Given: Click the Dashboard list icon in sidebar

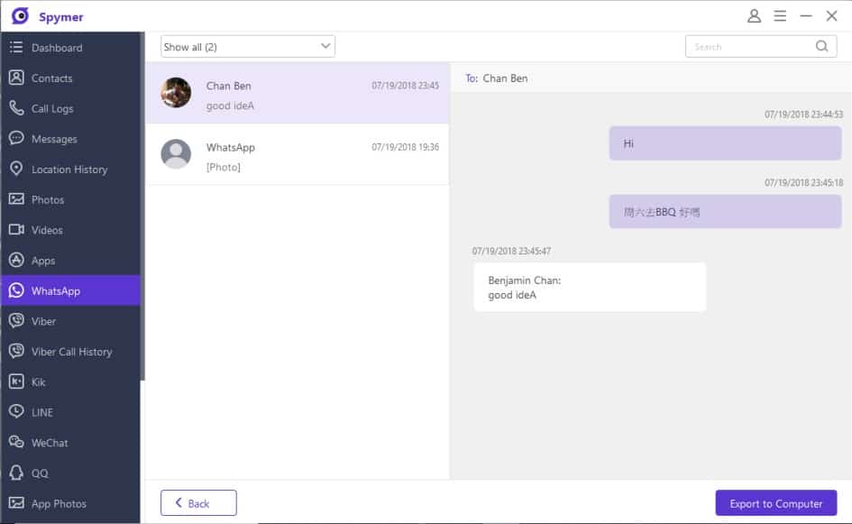Looking at the screenshot, I should coord(16,47).
